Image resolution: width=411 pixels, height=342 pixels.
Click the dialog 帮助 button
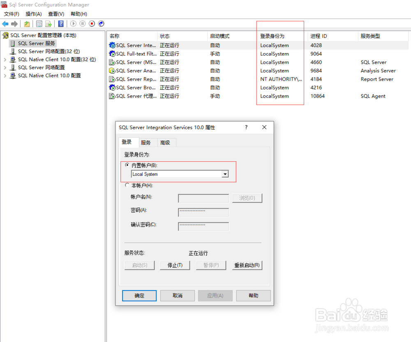[254, 295]
